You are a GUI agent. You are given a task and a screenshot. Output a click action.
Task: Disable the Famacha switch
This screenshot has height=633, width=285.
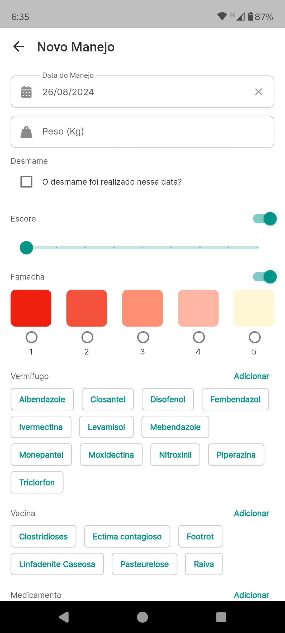point(265,277)
